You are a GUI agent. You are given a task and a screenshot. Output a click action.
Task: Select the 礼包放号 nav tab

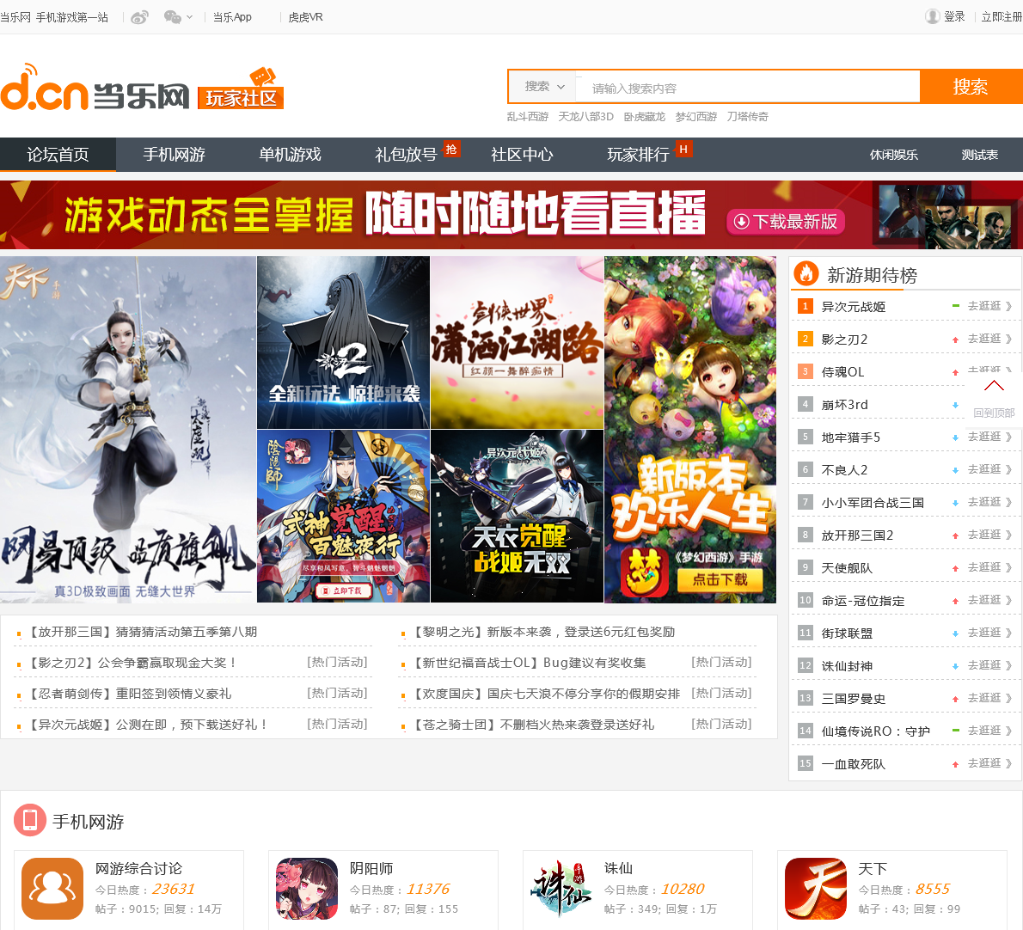406,155
